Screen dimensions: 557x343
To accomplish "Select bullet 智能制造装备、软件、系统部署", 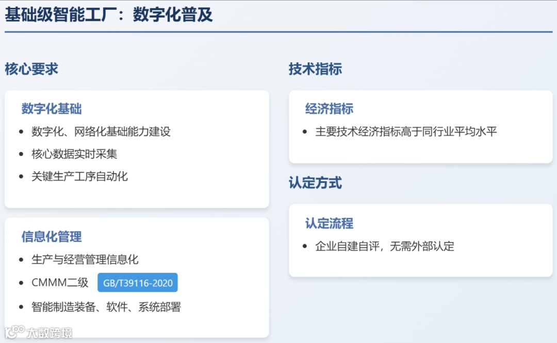I will (106, 307).
